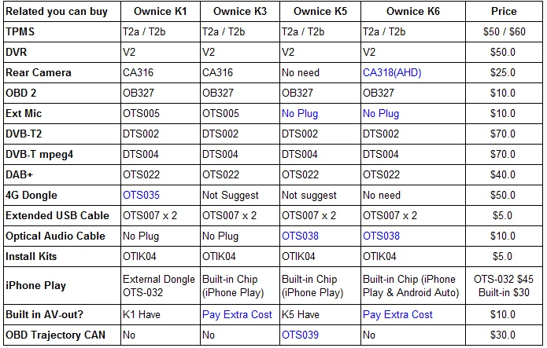Open the OTS038 link in the K5 column
This screenshot has height=348, width=547.
tap(300, 236)
